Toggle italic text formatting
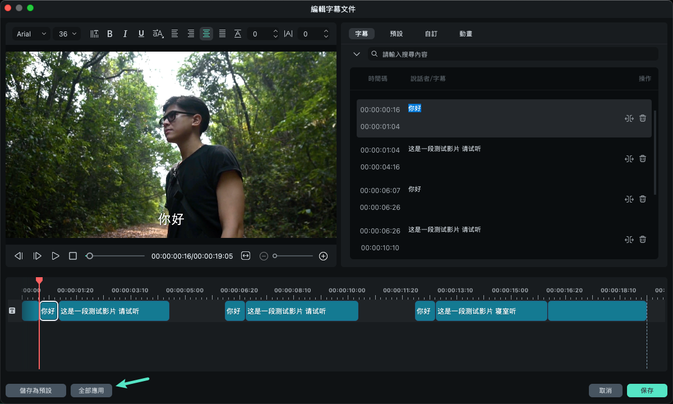 tap(125, 34)
